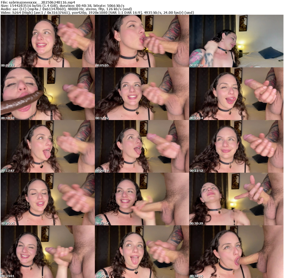Image resolution: width=284 pixels, height=278 pixels.
Task: Click the frame at 00:17:47
Action: (47, 146)
